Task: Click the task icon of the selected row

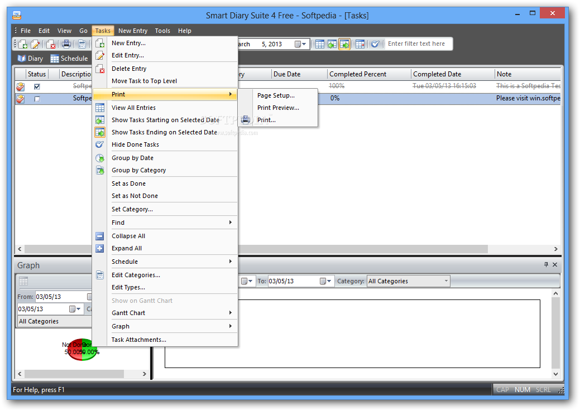Action: [20, 99]
